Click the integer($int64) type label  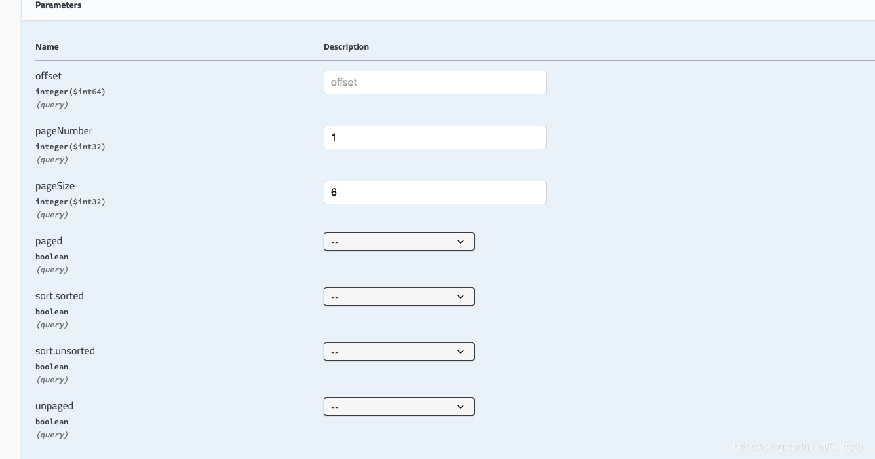click(x=70, y=92)
